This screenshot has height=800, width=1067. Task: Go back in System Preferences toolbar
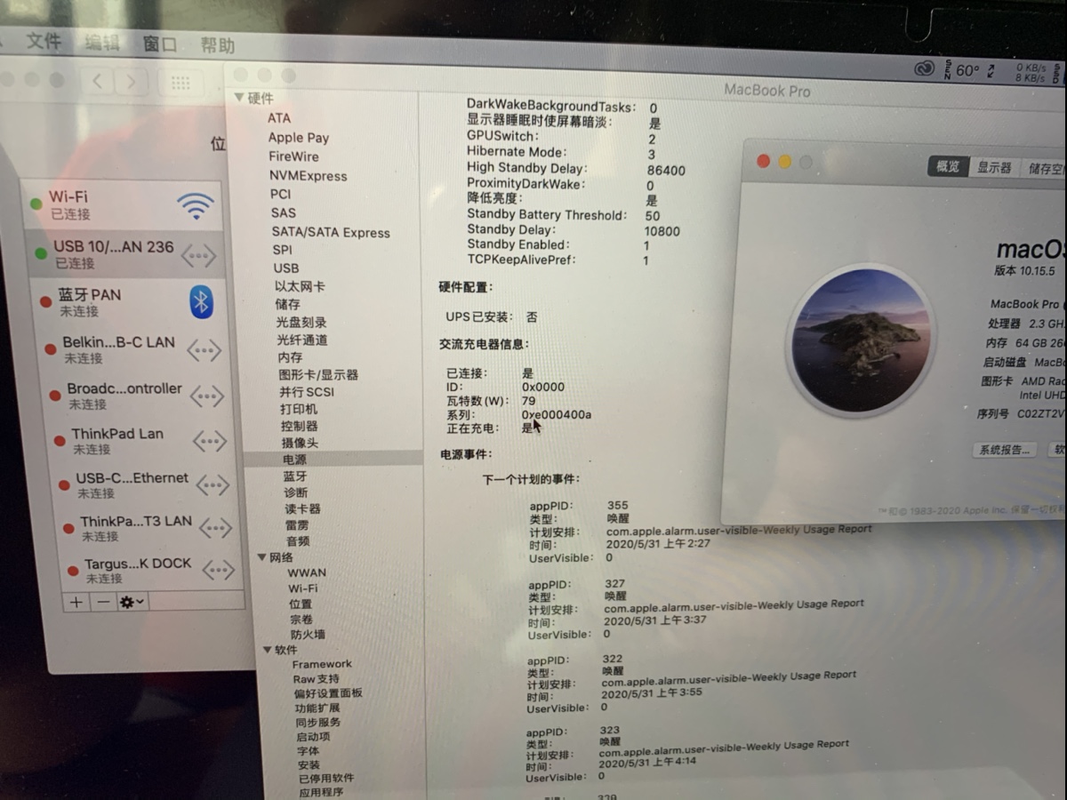[x=97, y=82]
